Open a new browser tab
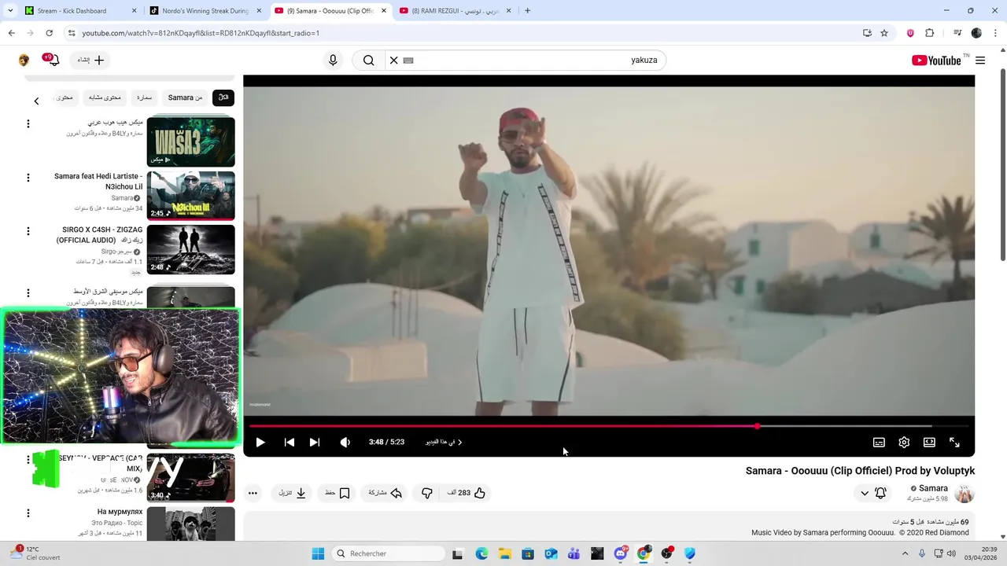This screenshot has height=566, width=1007. pos(527,11)
